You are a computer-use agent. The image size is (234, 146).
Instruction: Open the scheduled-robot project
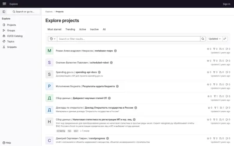pos(99,63)
